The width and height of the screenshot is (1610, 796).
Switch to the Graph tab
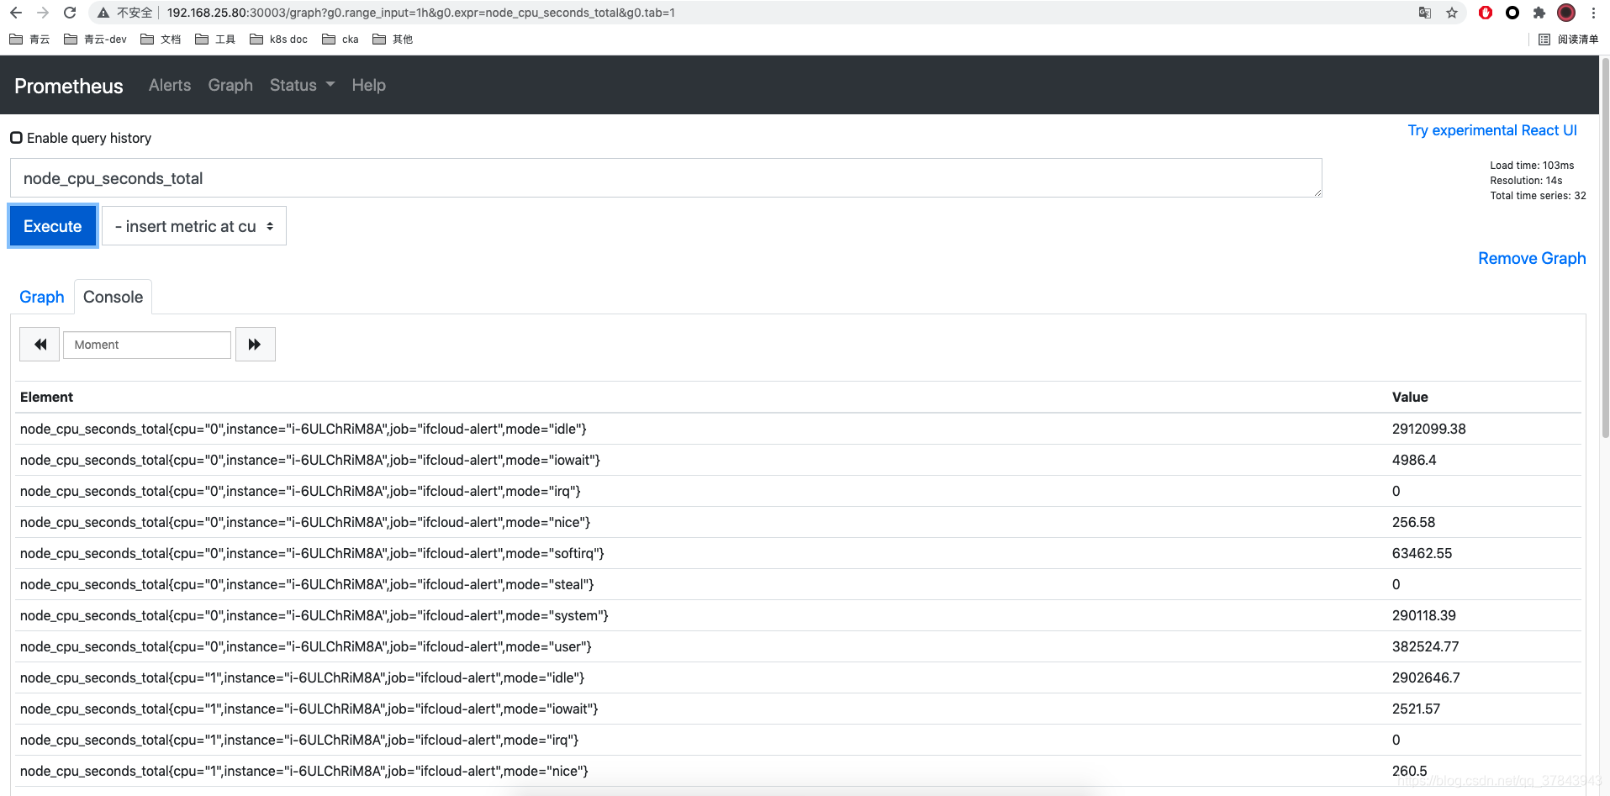[42, 297]
